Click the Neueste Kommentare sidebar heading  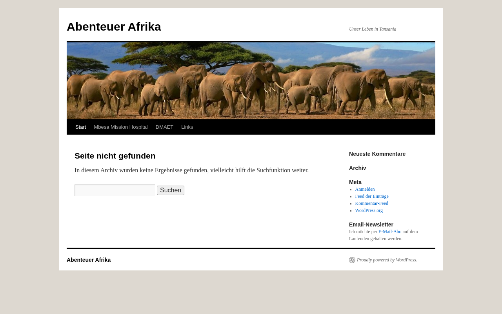point(377,154)
